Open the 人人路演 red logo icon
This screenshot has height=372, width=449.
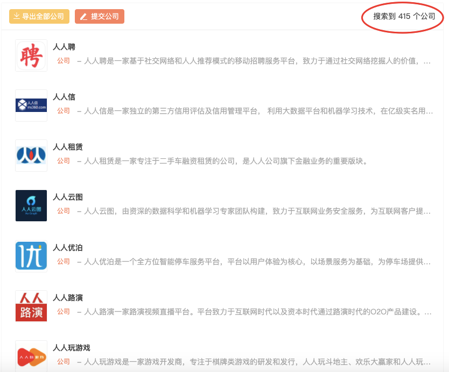31,306
